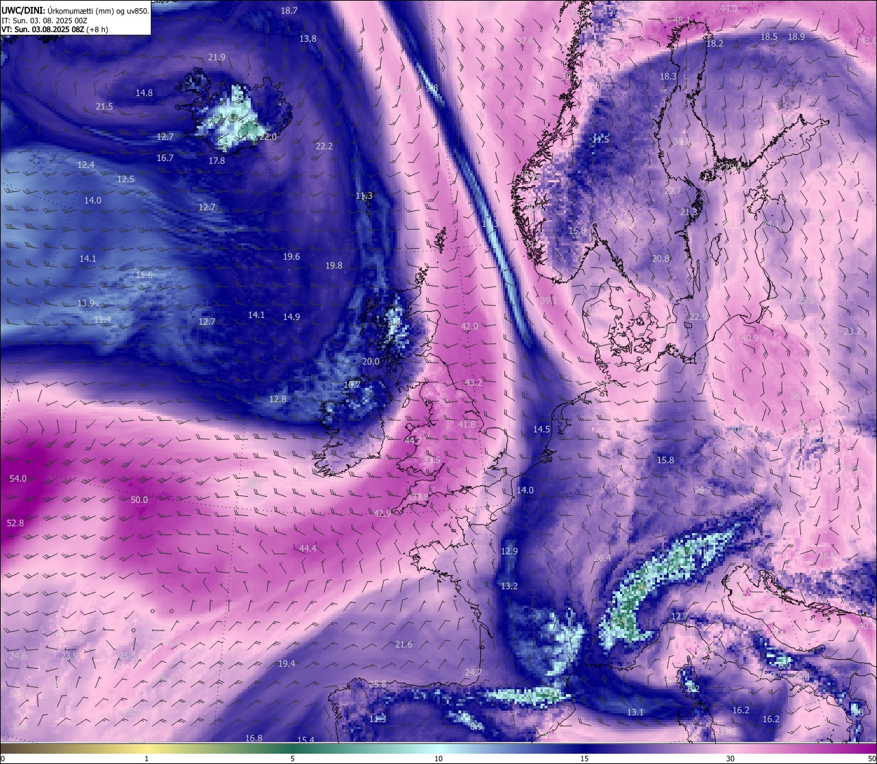The width and height of the screenshot is (877, 764).
Task: Click the 12.5 value on the map
Action: 125,179
